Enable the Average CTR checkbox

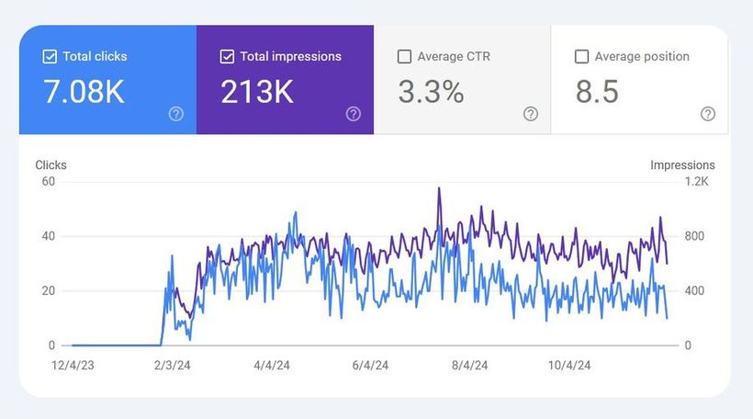(404, 57)
